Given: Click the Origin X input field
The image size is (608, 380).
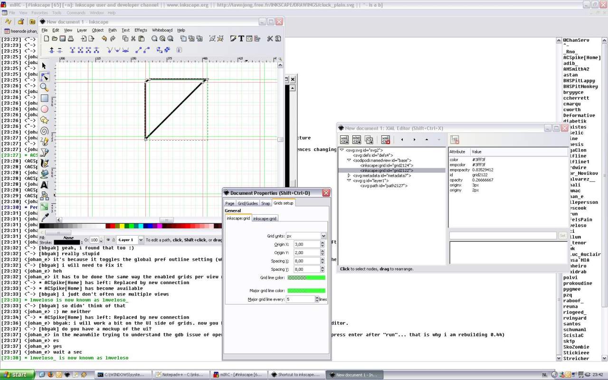Looking at the screenshot, I should 306,244.
